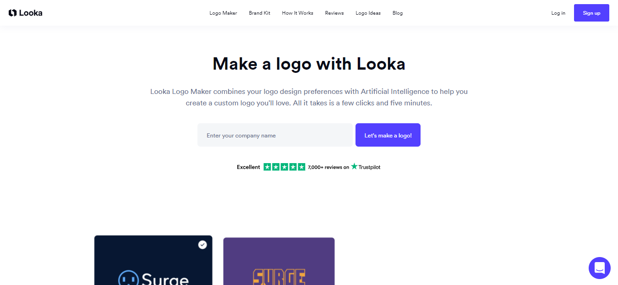Open the 7,000+ reviews Trustpilot link

pos(328,167)
